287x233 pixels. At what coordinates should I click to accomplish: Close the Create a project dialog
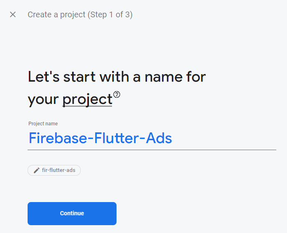click(x=13, y=14)
